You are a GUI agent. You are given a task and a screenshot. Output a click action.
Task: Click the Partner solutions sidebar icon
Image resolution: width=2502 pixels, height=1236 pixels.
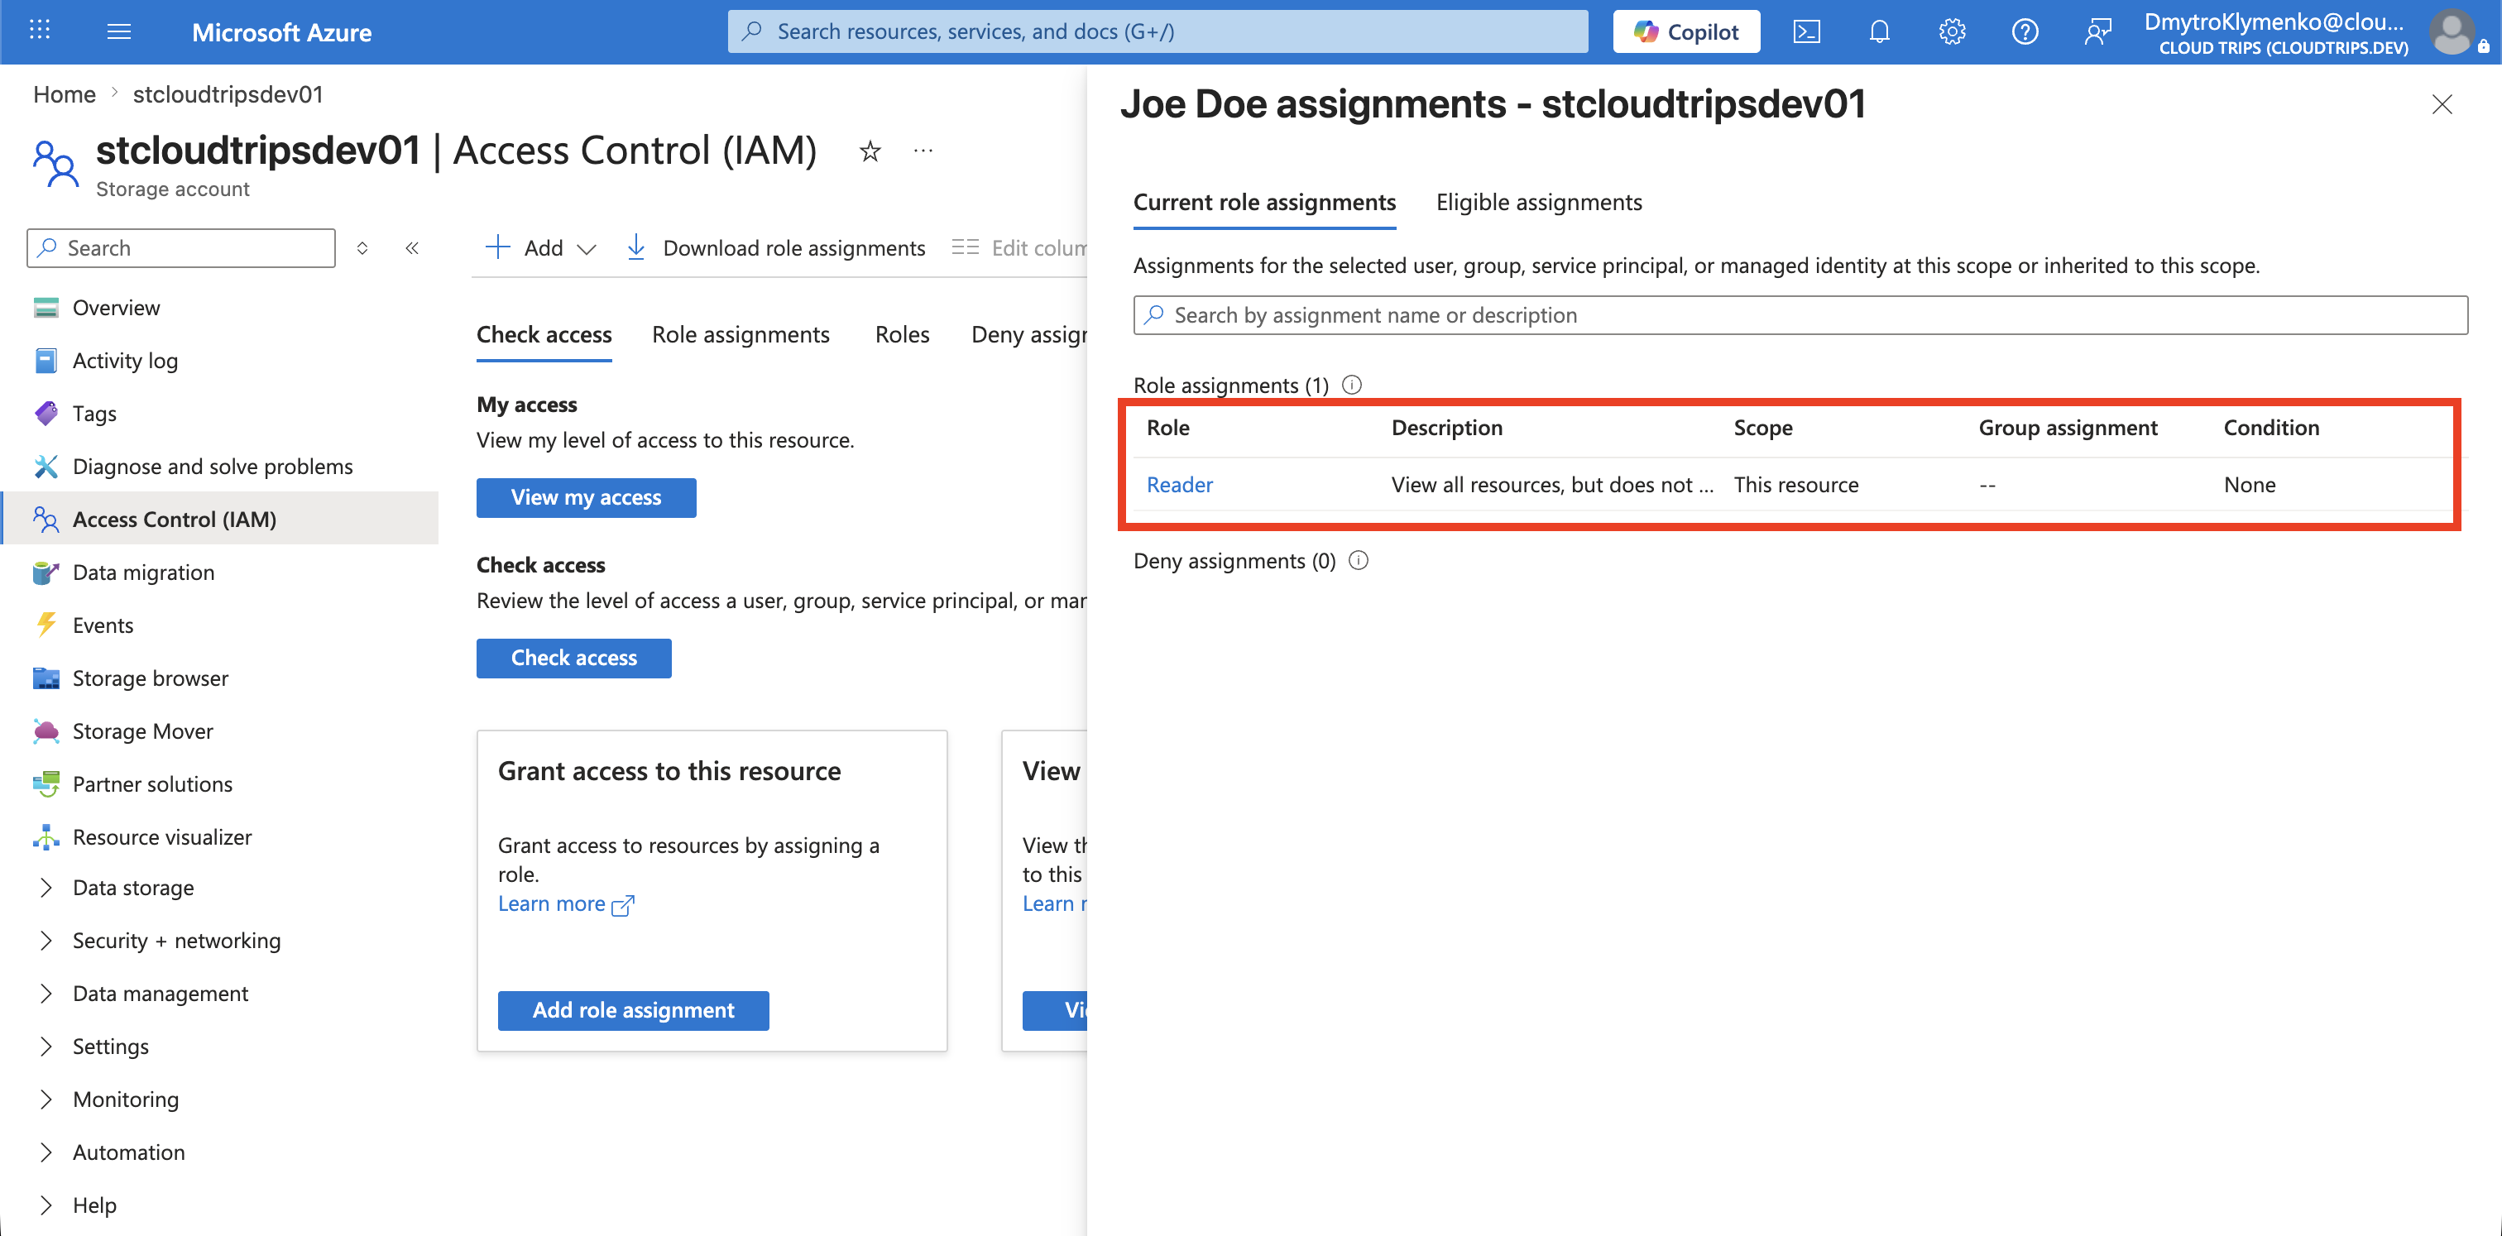[x=46, y=783]
